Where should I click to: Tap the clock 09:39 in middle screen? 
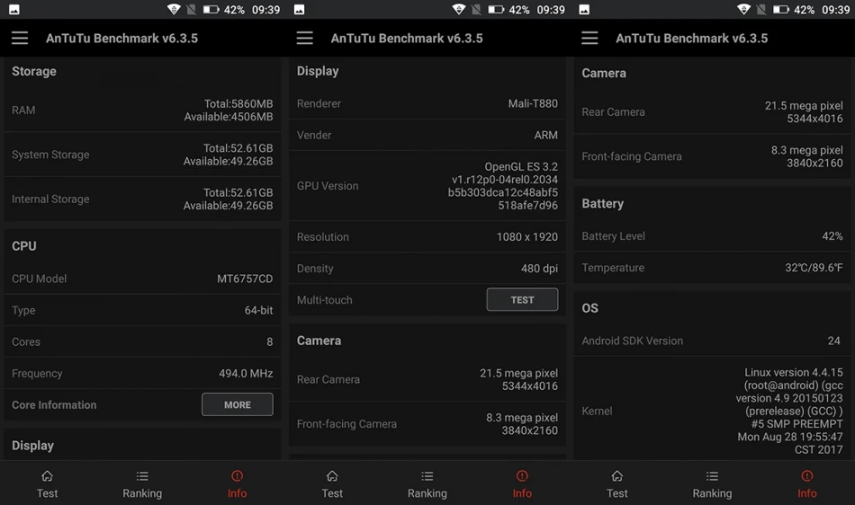point(551,10)
